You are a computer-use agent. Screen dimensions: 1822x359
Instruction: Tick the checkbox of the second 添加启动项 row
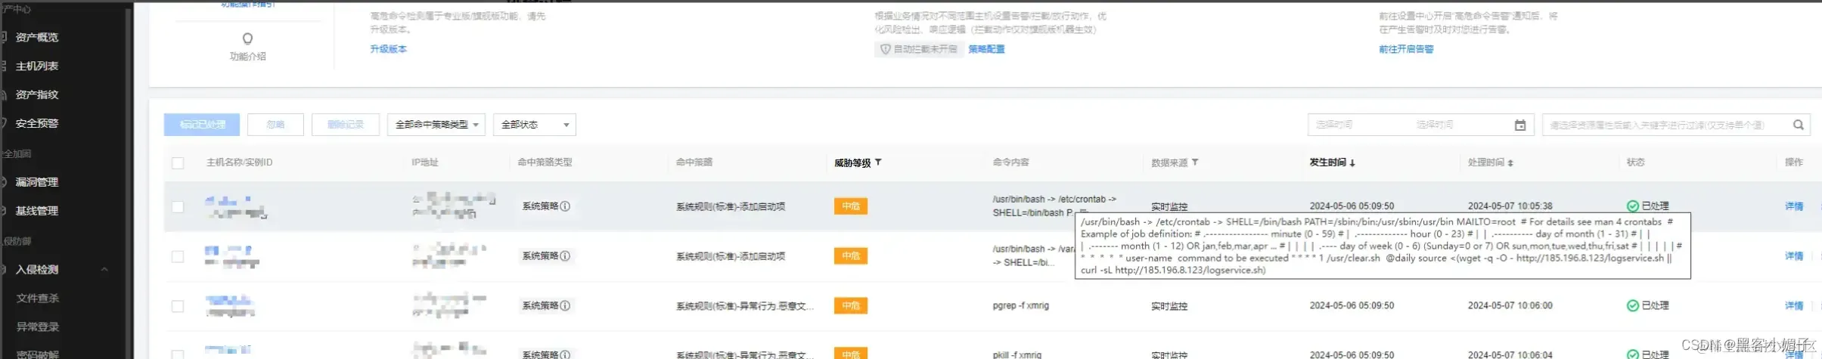point(178,257)
